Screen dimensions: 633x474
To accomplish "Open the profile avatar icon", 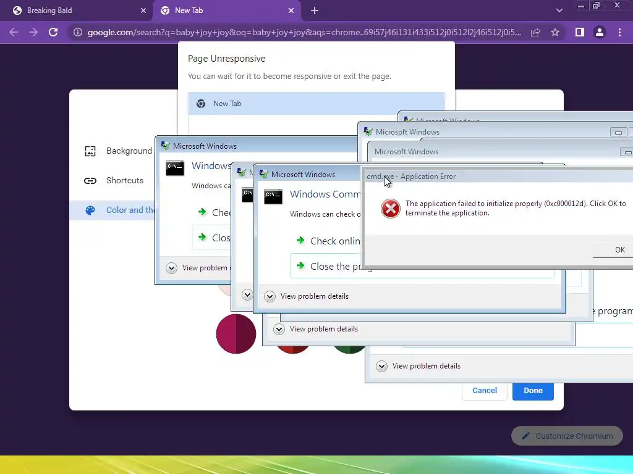I will tap(600, 32).
